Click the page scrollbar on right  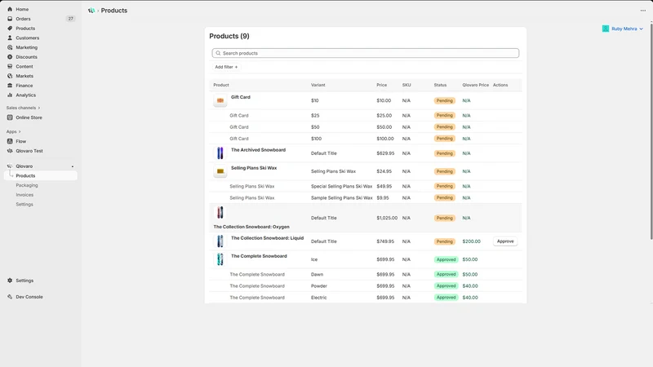pos(651,130)
